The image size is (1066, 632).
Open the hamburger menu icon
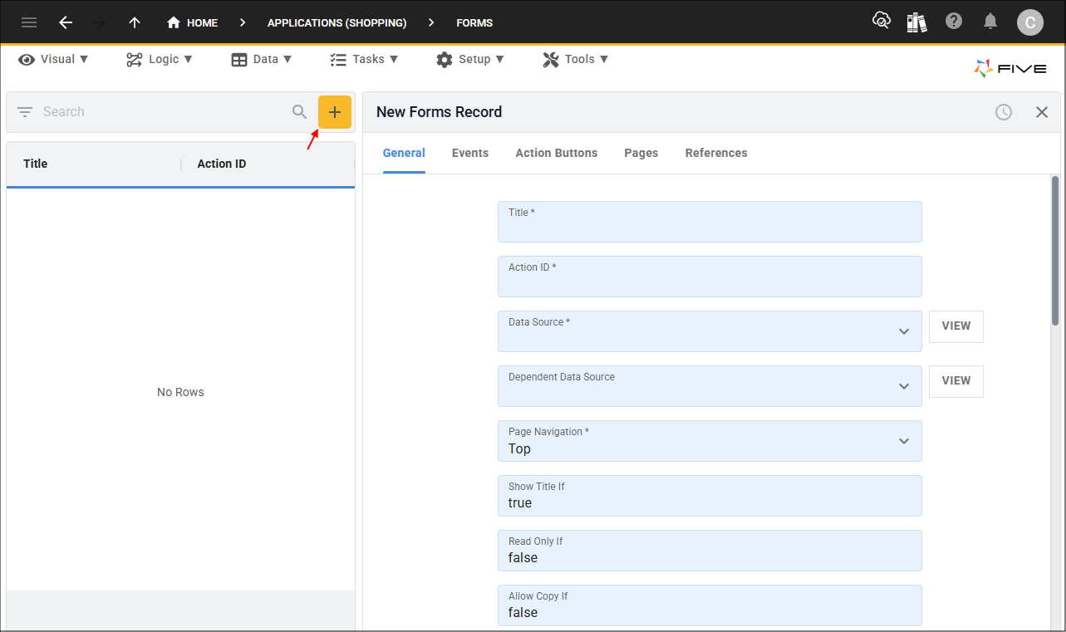pos(29,22)
